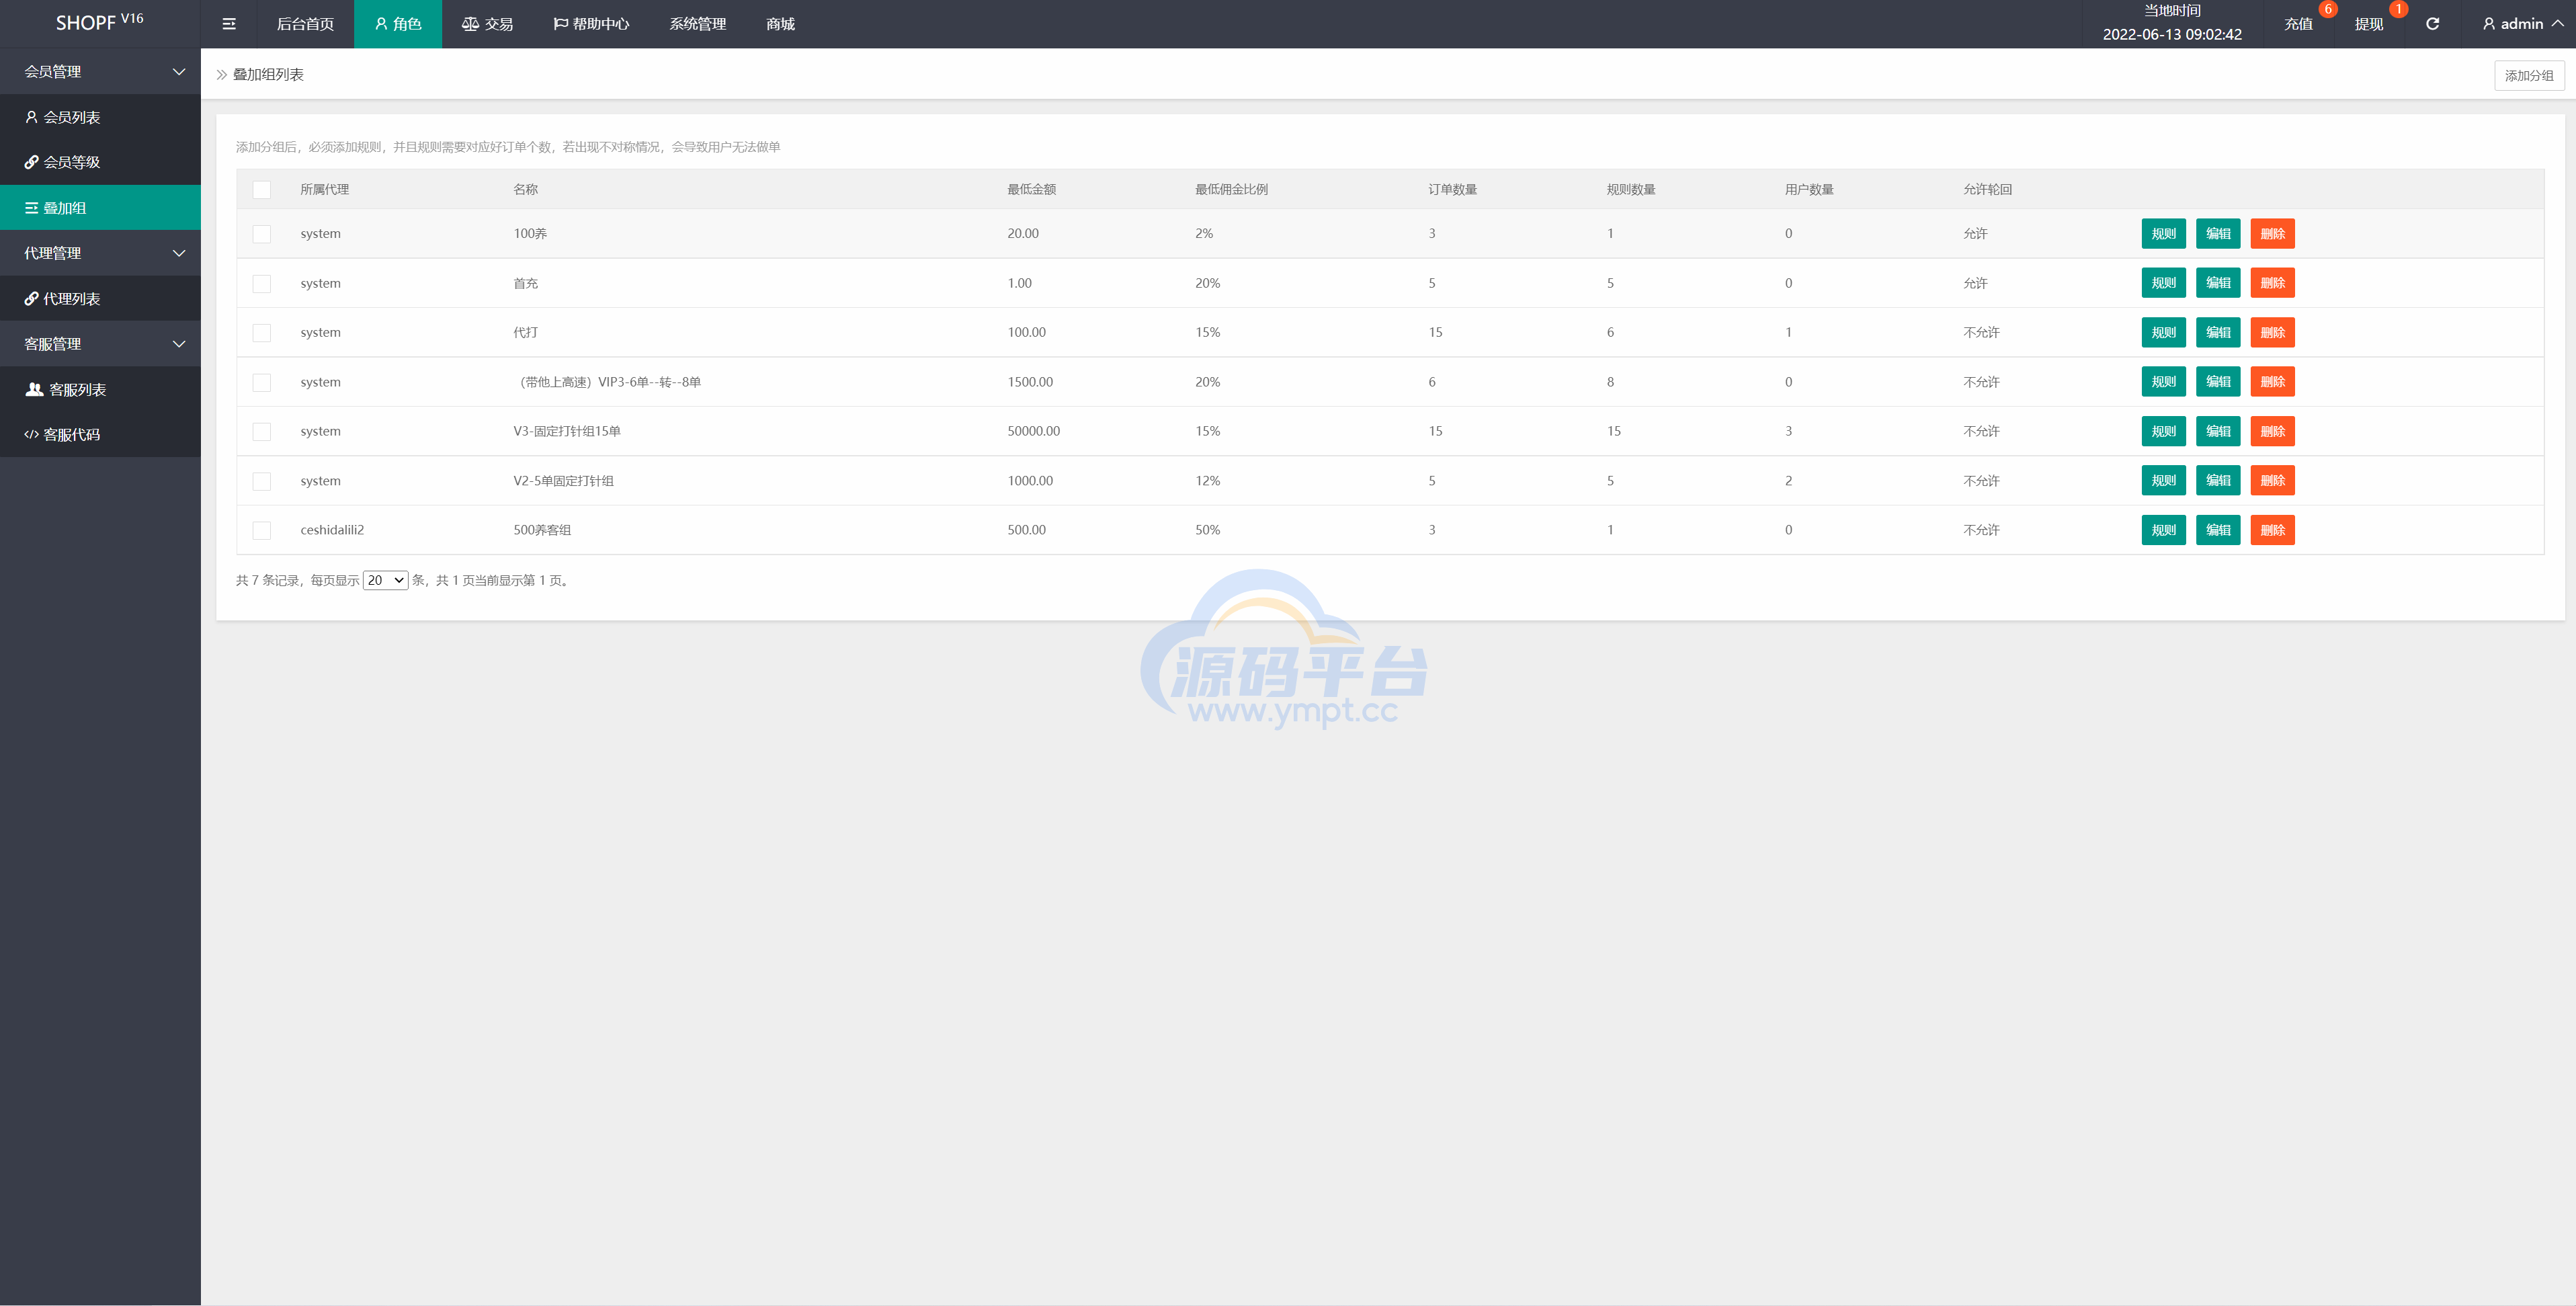Click the sidebar collapse hamburger icon
Screen dimensions: 2576x1306
pos(229,24)
